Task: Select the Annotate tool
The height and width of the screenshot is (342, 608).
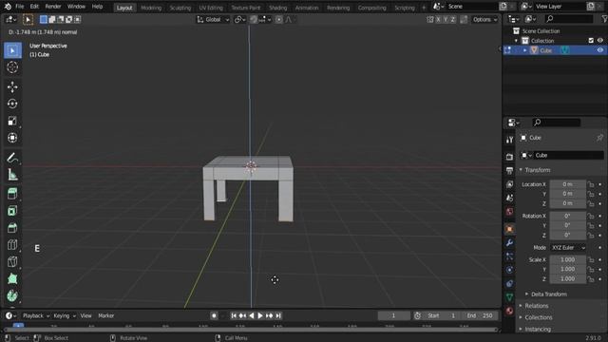Action: click(x=12, y=158)
